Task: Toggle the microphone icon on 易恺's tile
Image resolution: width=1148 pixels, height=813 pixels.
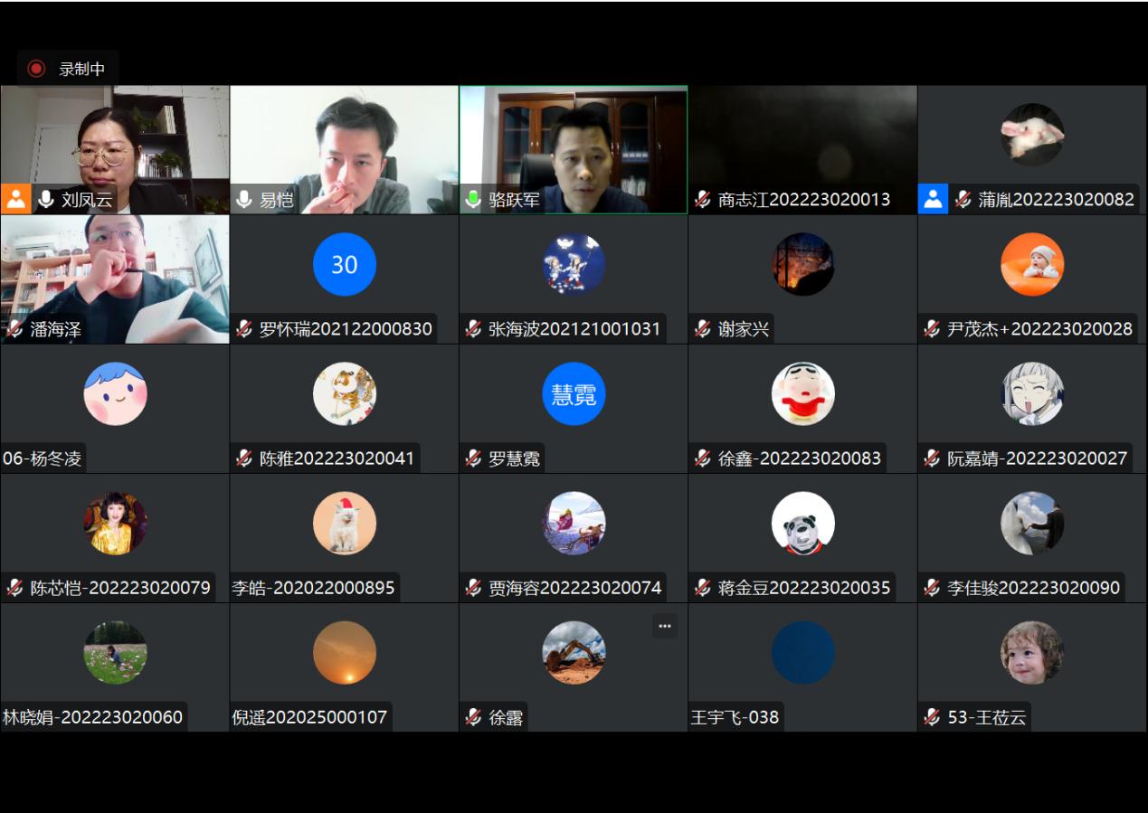Action: pyautogui.click(x=244, y=200)
